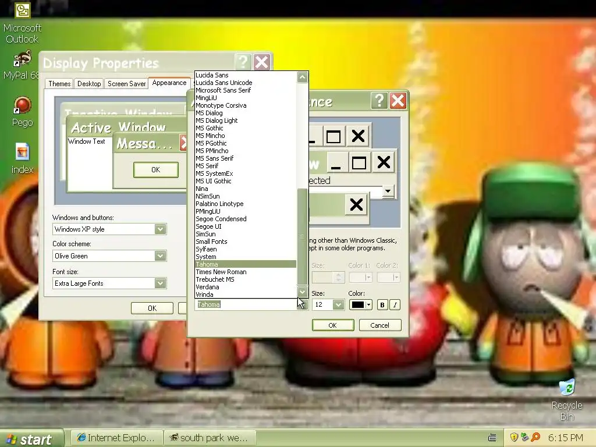This screenshot has height=447, width=596.
Task: Expand the Windows and buttons dropdown
Action: click(x=161, y=229)
